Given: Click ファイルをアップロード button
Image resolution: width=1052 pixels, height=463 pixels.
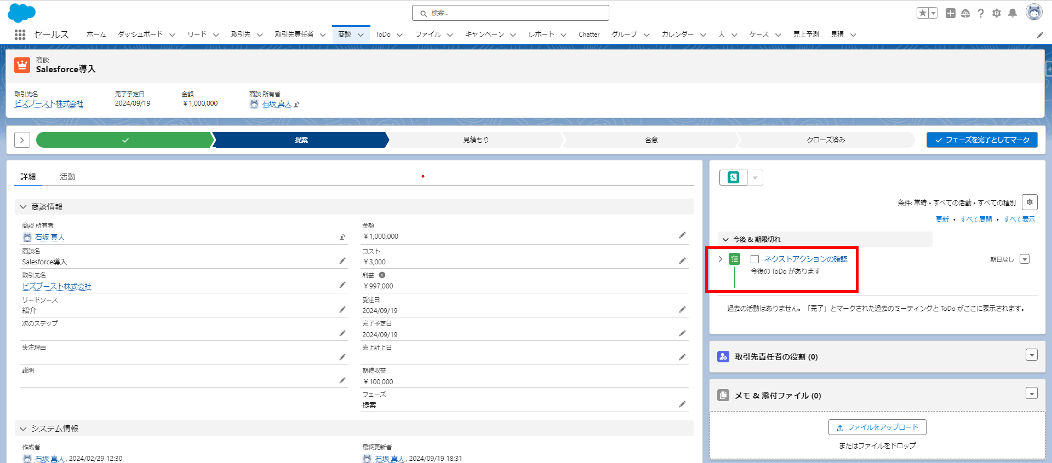Looking at the screenshot, I should pos(877,427).
